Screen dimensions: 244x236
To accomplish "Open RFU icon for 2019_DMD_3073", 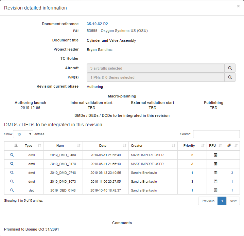I will [x=215, y=181].
